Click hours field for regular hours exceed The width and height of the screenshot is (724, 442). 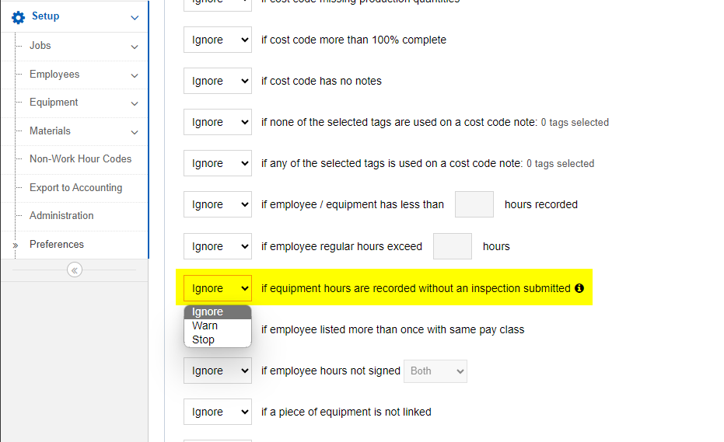453,246
